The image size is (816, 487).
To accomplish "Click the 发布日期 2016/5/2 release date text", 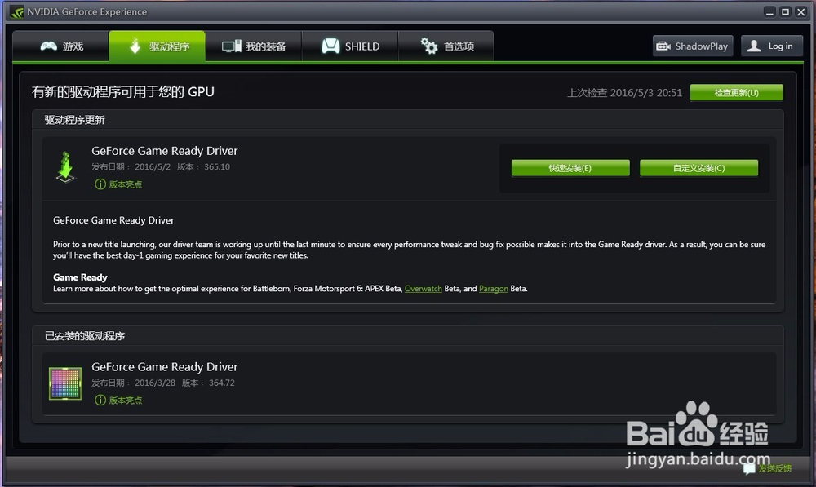I will (x=131, y=167).
